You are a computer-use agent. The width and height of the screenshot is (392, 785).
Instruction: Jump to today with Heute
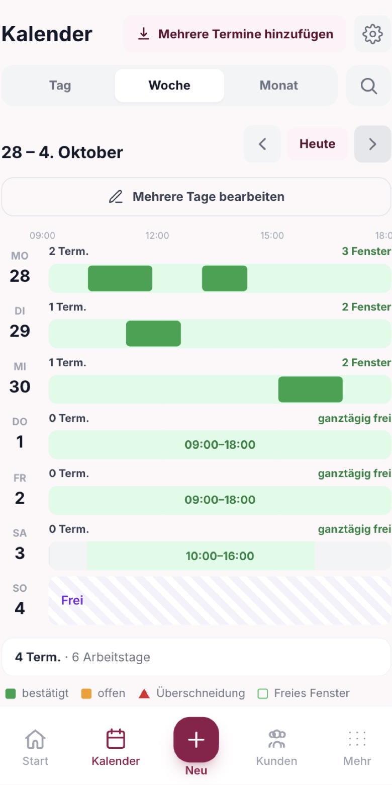click(x=318, y=144)
